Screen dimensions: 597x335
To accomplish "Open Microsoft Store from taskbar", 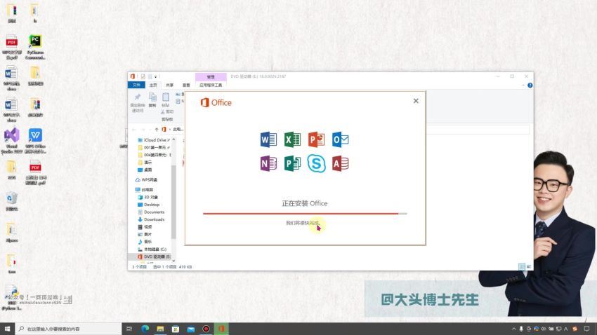I will [176, 329].
